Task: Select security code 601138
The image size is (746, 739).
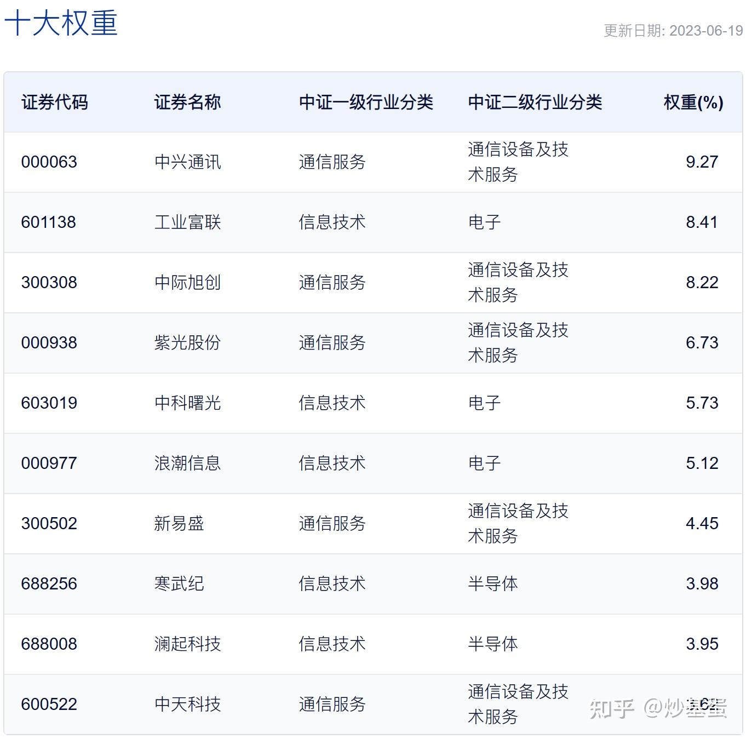Action: point(49,222)
